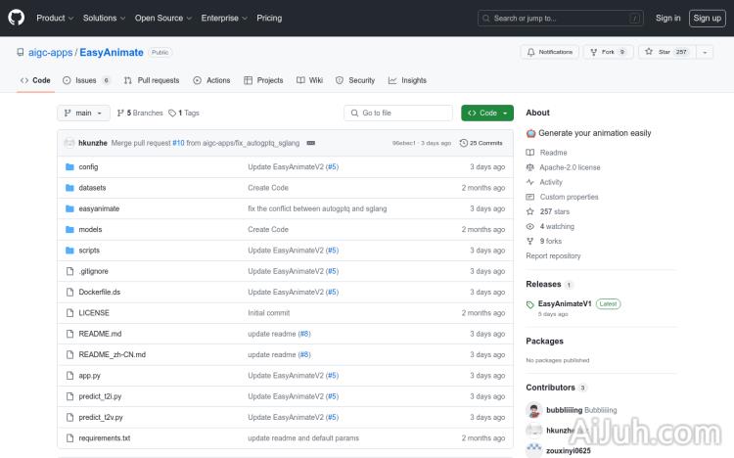The image size is (734, 458).
Task: Click the Sign up button
Action: tap(706, 18)
